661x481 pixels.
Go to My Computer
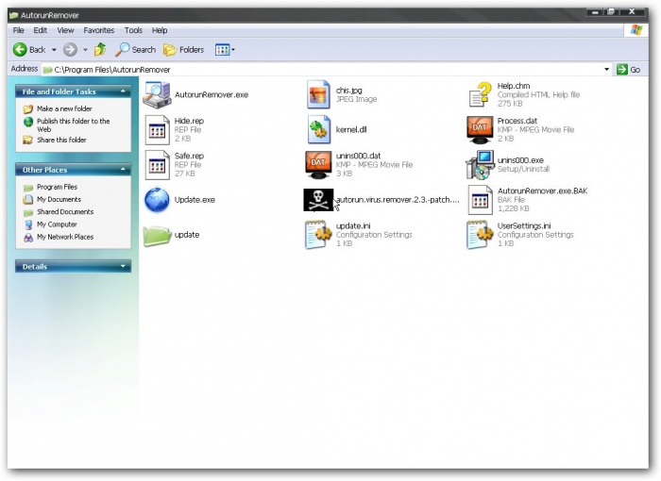tap(57, 224)
